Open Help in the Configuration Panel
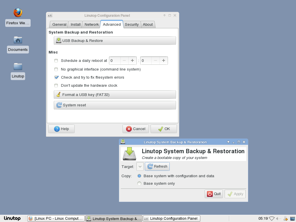The image size is (296, 222). (x=61, y=129)
